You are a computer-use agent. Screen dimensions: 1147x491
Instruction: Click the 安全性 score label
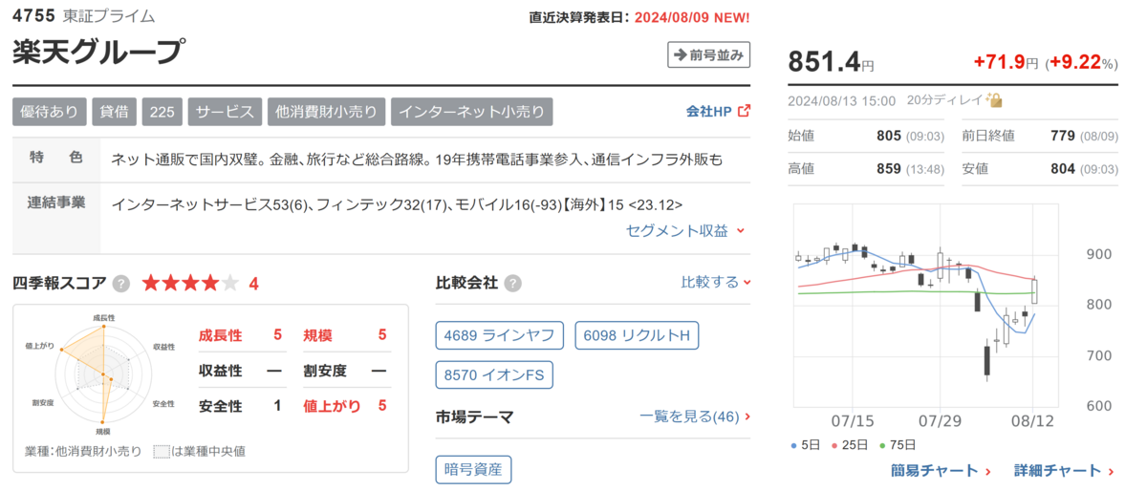tap(220, 406)
